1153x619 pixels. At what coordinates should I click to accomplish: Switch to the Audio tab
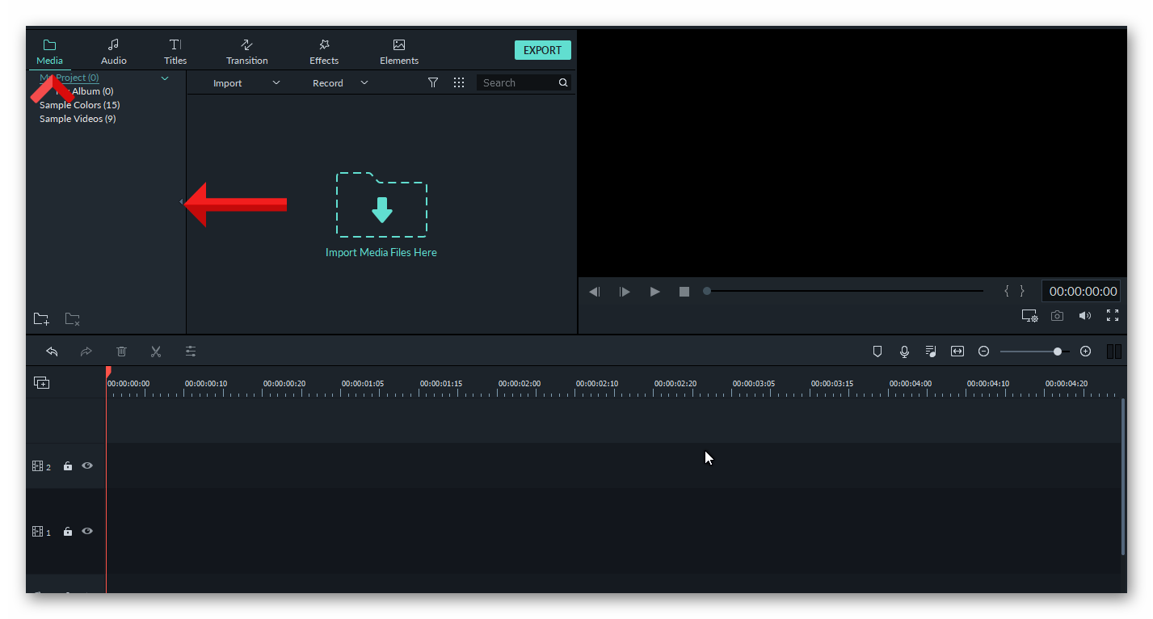113,52
